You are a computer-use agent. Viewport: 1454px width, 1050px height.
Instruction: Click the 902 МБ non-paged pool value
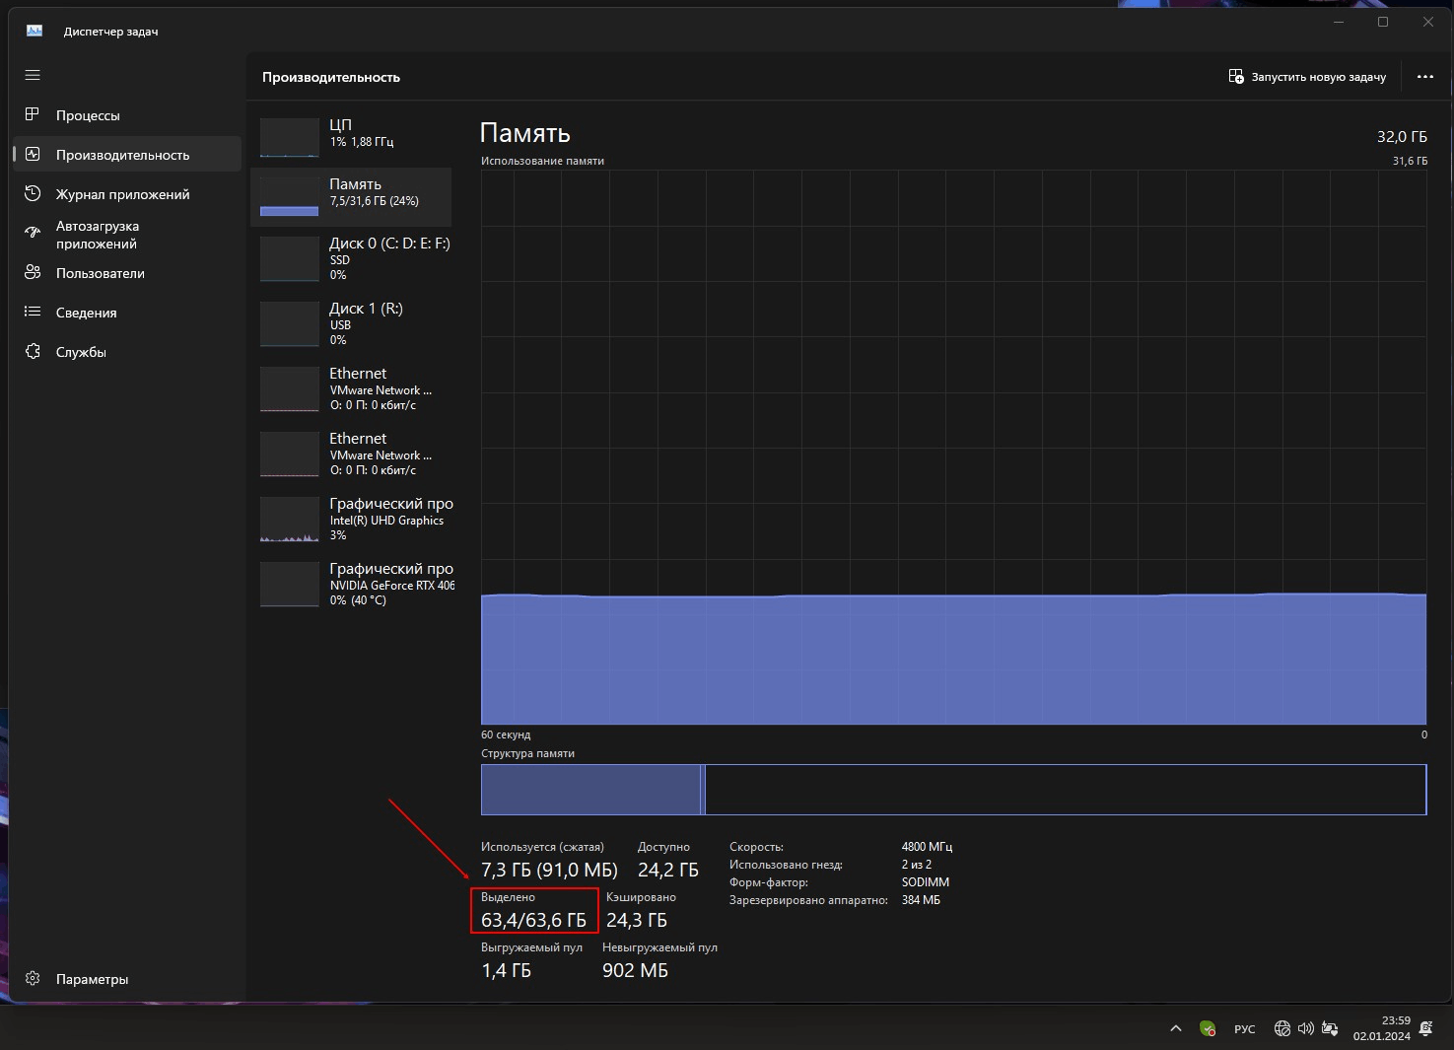click(635, 970)
